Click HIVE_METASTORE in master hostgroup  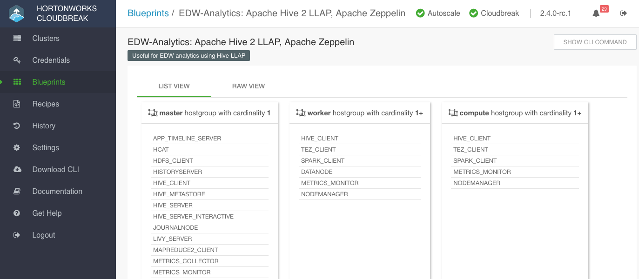[x=179, y=194]
